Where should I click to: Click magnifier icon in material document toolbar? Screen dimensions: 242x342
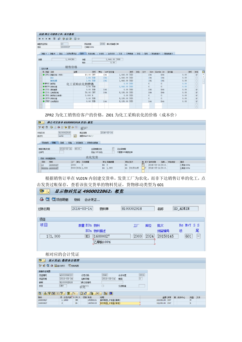coord(48,199)
